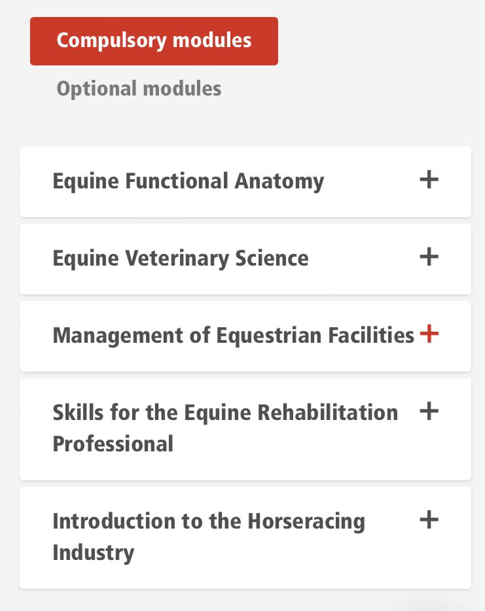Click the word Industry in the Horseracing module

coord(93,553)
